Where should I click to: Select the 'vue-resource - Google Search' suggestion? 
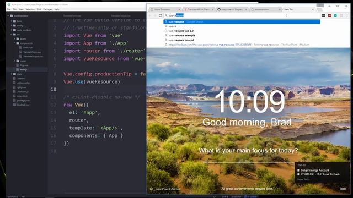[x=242, y=22]
